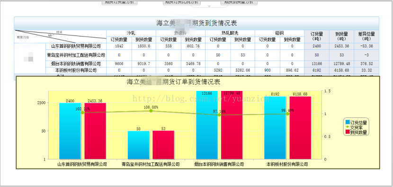Select 2400 in table 订货量 column
393x187 pixels.
tap(317, 46)
